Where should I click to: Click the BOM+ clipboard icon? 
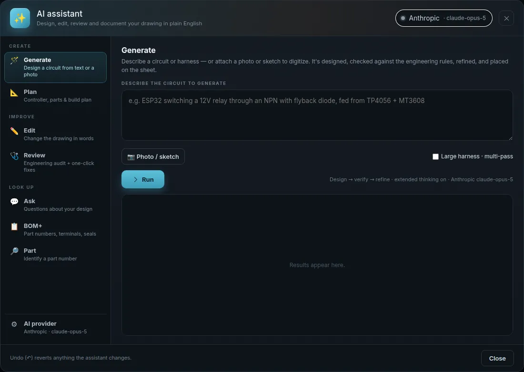(x=14, y=227)
